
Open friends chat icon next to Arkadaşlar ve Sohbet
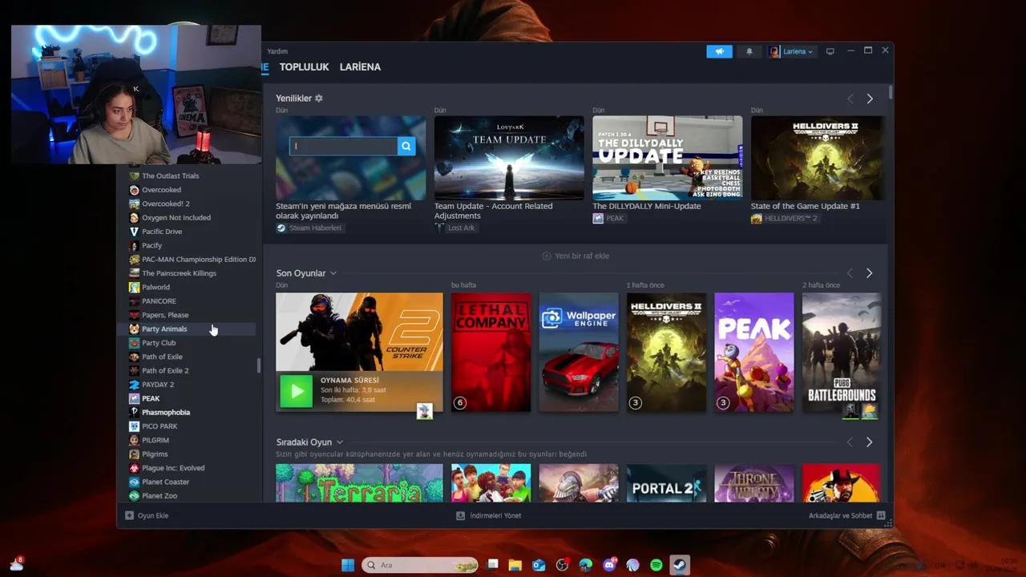(x=881, y=515)
